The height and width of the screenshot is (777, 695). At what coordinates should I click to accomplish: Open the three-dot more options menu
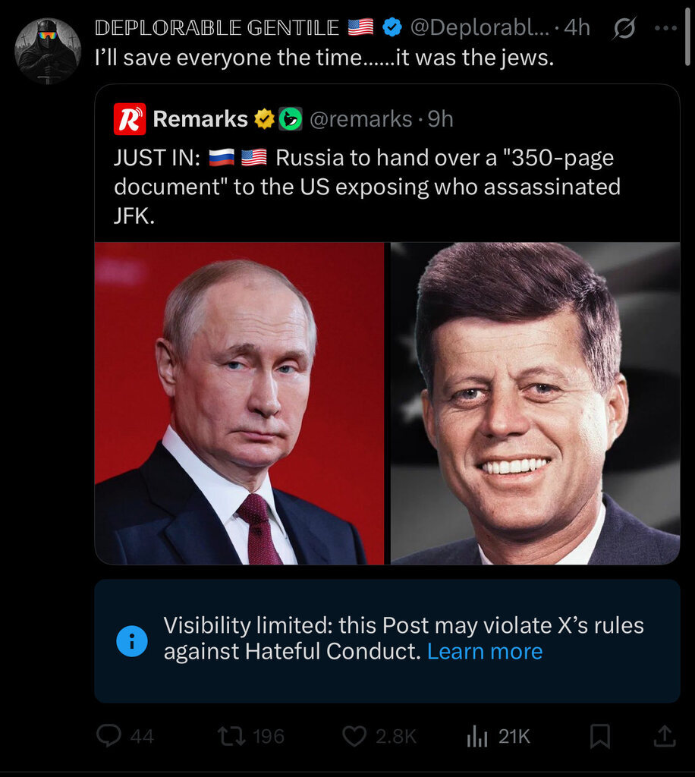point(665,28)
